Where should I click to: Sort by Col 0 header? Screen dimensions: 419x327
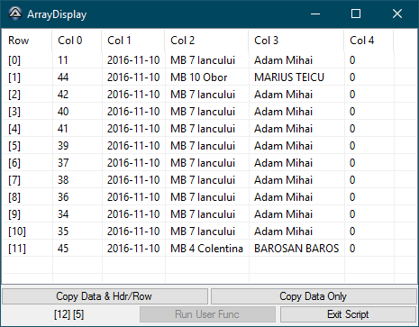[x=77, y=41]
